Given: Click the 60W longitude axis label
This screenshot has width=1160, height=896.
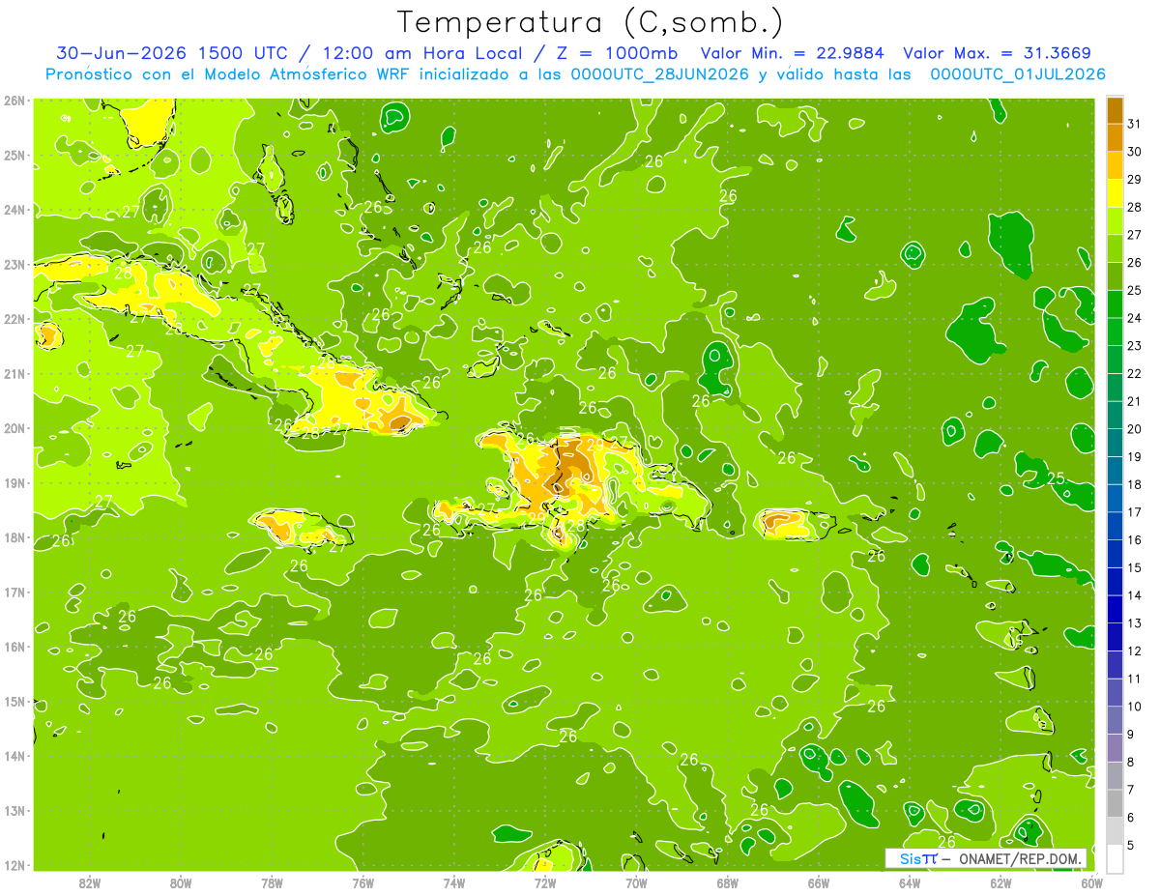Looking at the screenshot, I should tap(1091, 882).
